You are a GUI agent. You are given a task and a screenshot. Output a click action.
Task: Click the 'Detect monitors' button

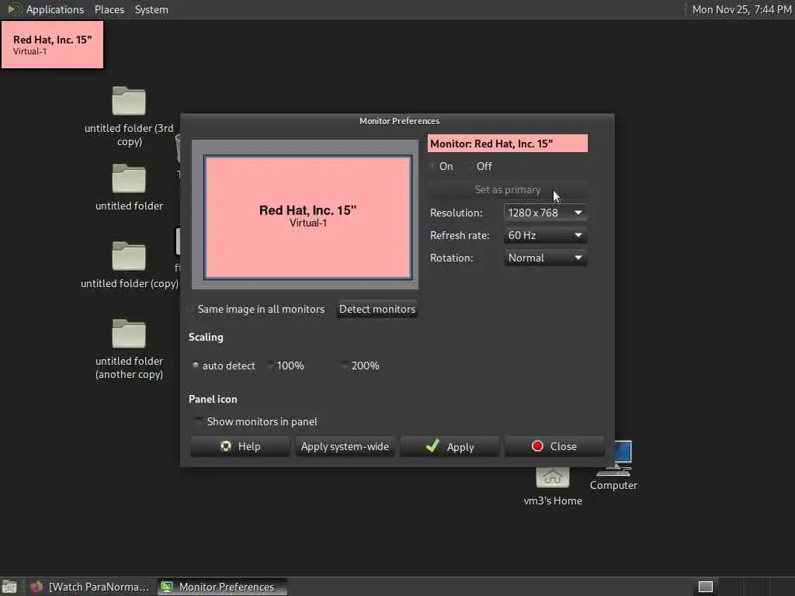377,309
